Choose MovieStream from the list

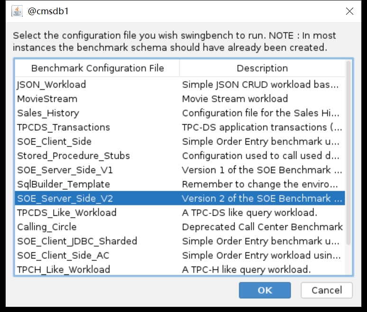[47, 99]
